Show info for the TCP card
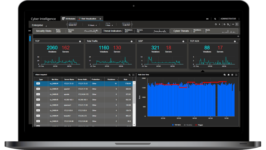The height and width of the screenshot is (150, 266). (x=80, y=41)
